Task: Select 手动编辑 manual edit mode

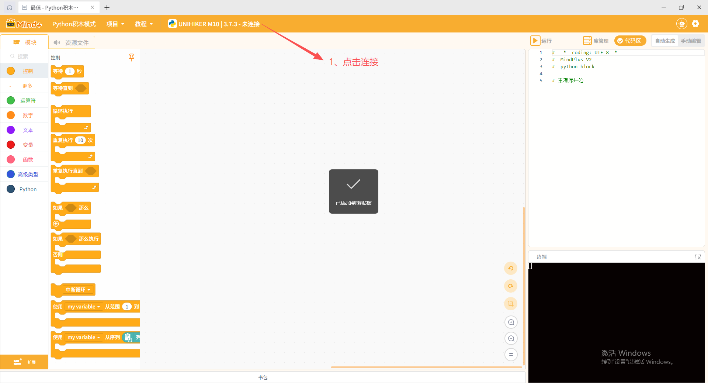Action: pyautogui.click(x=691, y=41)
